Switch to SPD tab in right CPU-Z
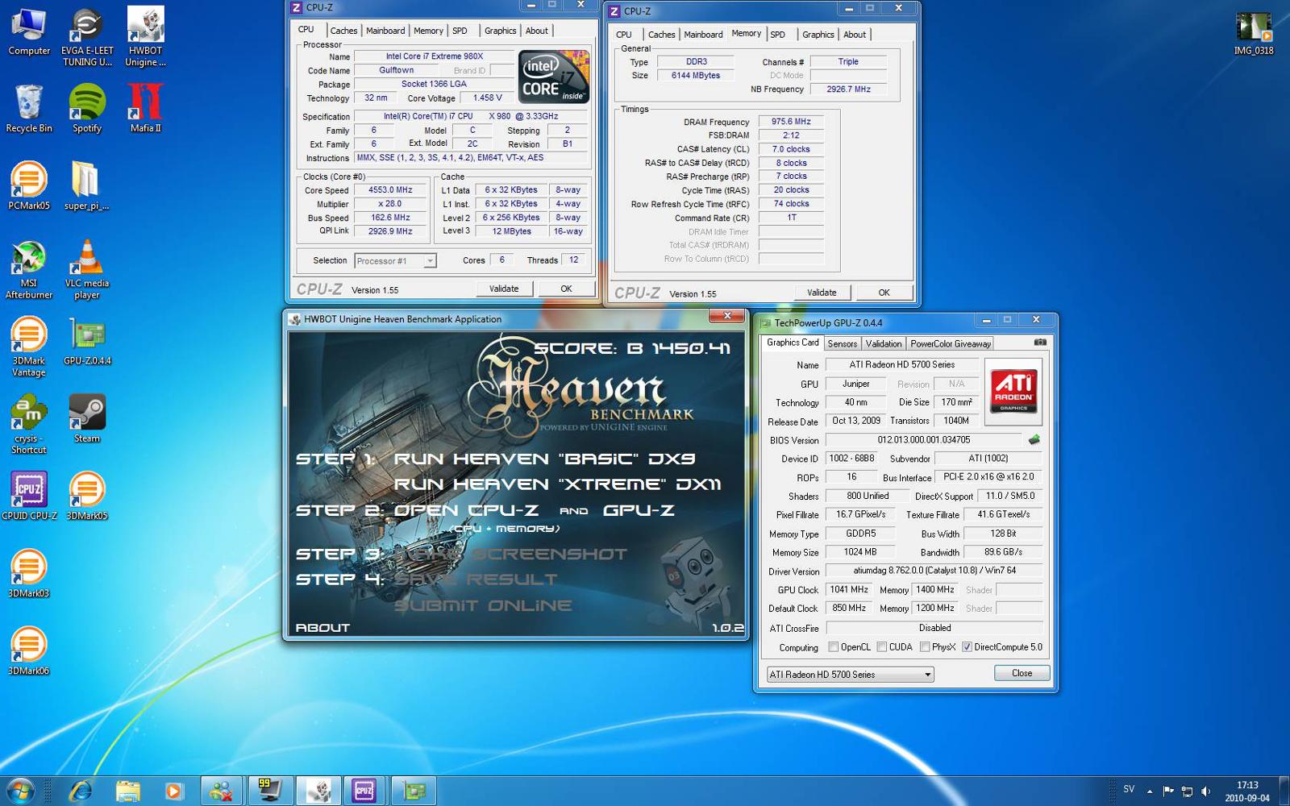1290x806 pixels. pos(777,35)
